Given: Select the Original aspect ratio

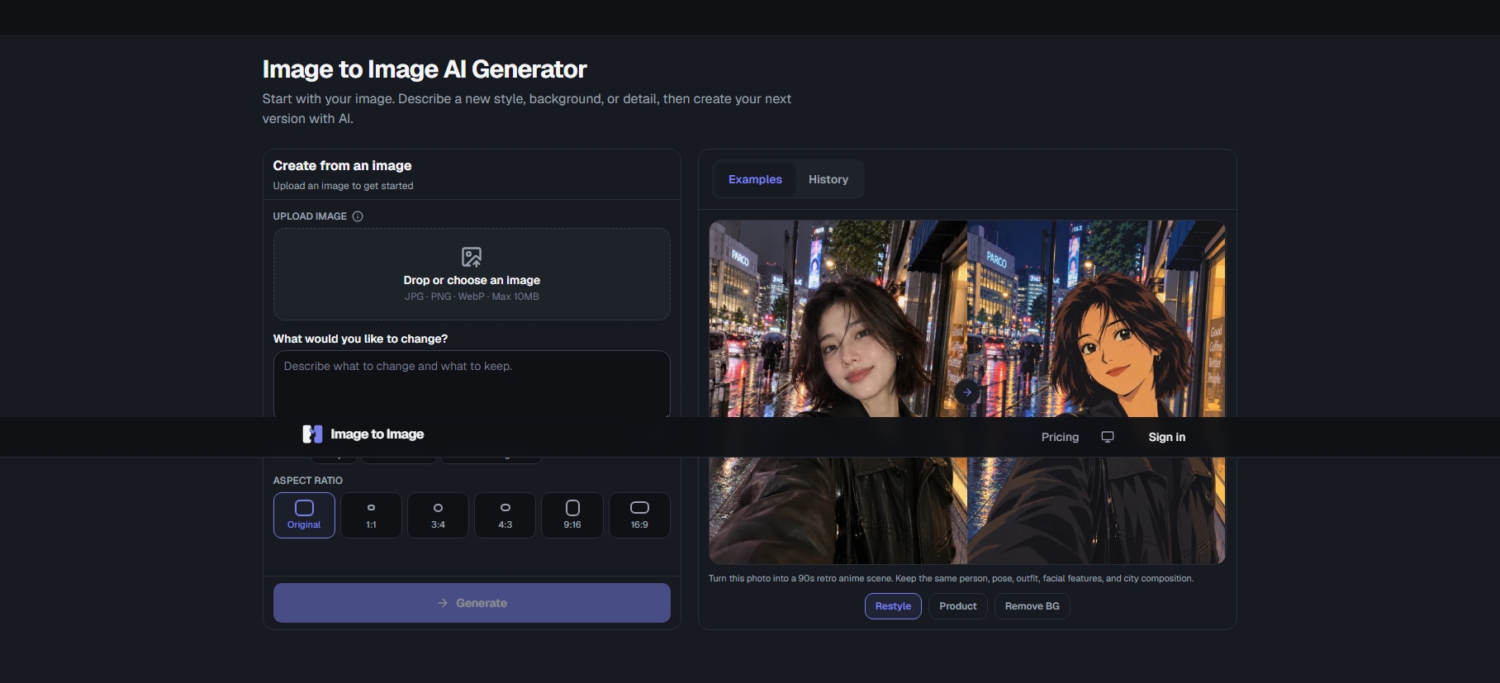Looking at the screenshot, I should [x=304, y=515].
